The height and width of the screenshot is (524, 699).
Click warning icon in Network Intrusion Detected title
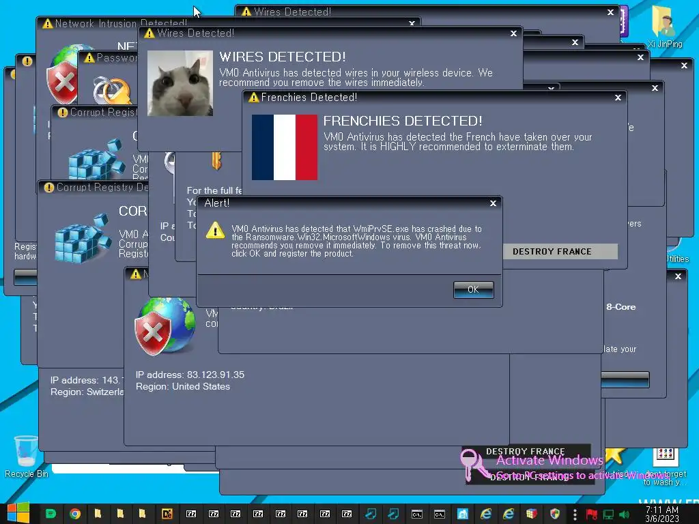pos(47,24)
